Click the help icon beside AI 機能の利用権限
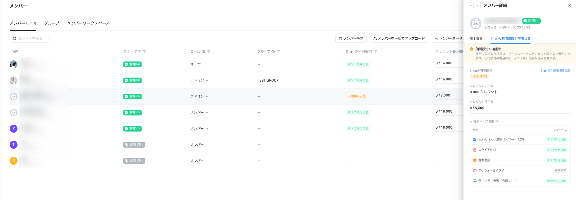 [x=497, y=122]
